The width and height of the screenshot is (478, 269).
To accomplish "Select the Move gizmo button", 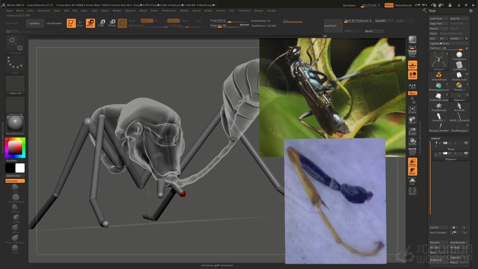I will point(91,23).
